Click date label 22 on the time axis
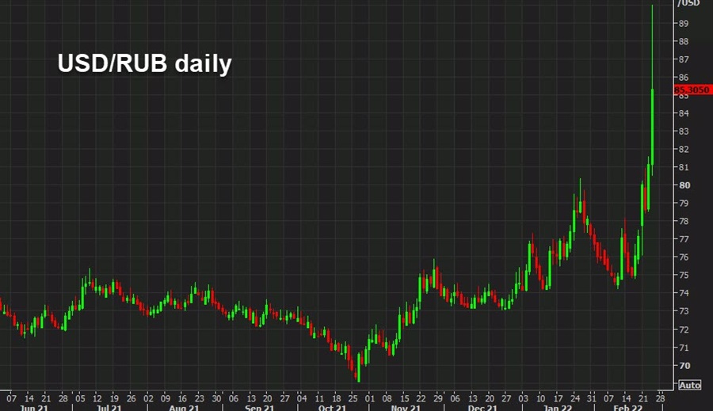The height and width of the screenshot is (411, 713). [x=421, y=398]
